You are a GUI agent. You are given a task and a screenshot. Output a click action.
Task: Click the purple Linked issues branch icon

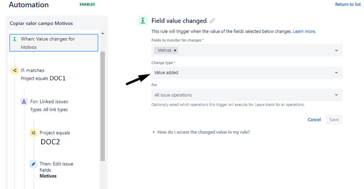(x=24, y=101)
